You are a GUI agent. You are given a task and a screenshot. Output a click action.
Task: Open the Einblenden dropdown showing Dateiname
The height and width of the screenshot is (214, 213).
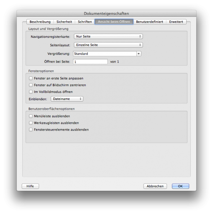pos(67,99)
